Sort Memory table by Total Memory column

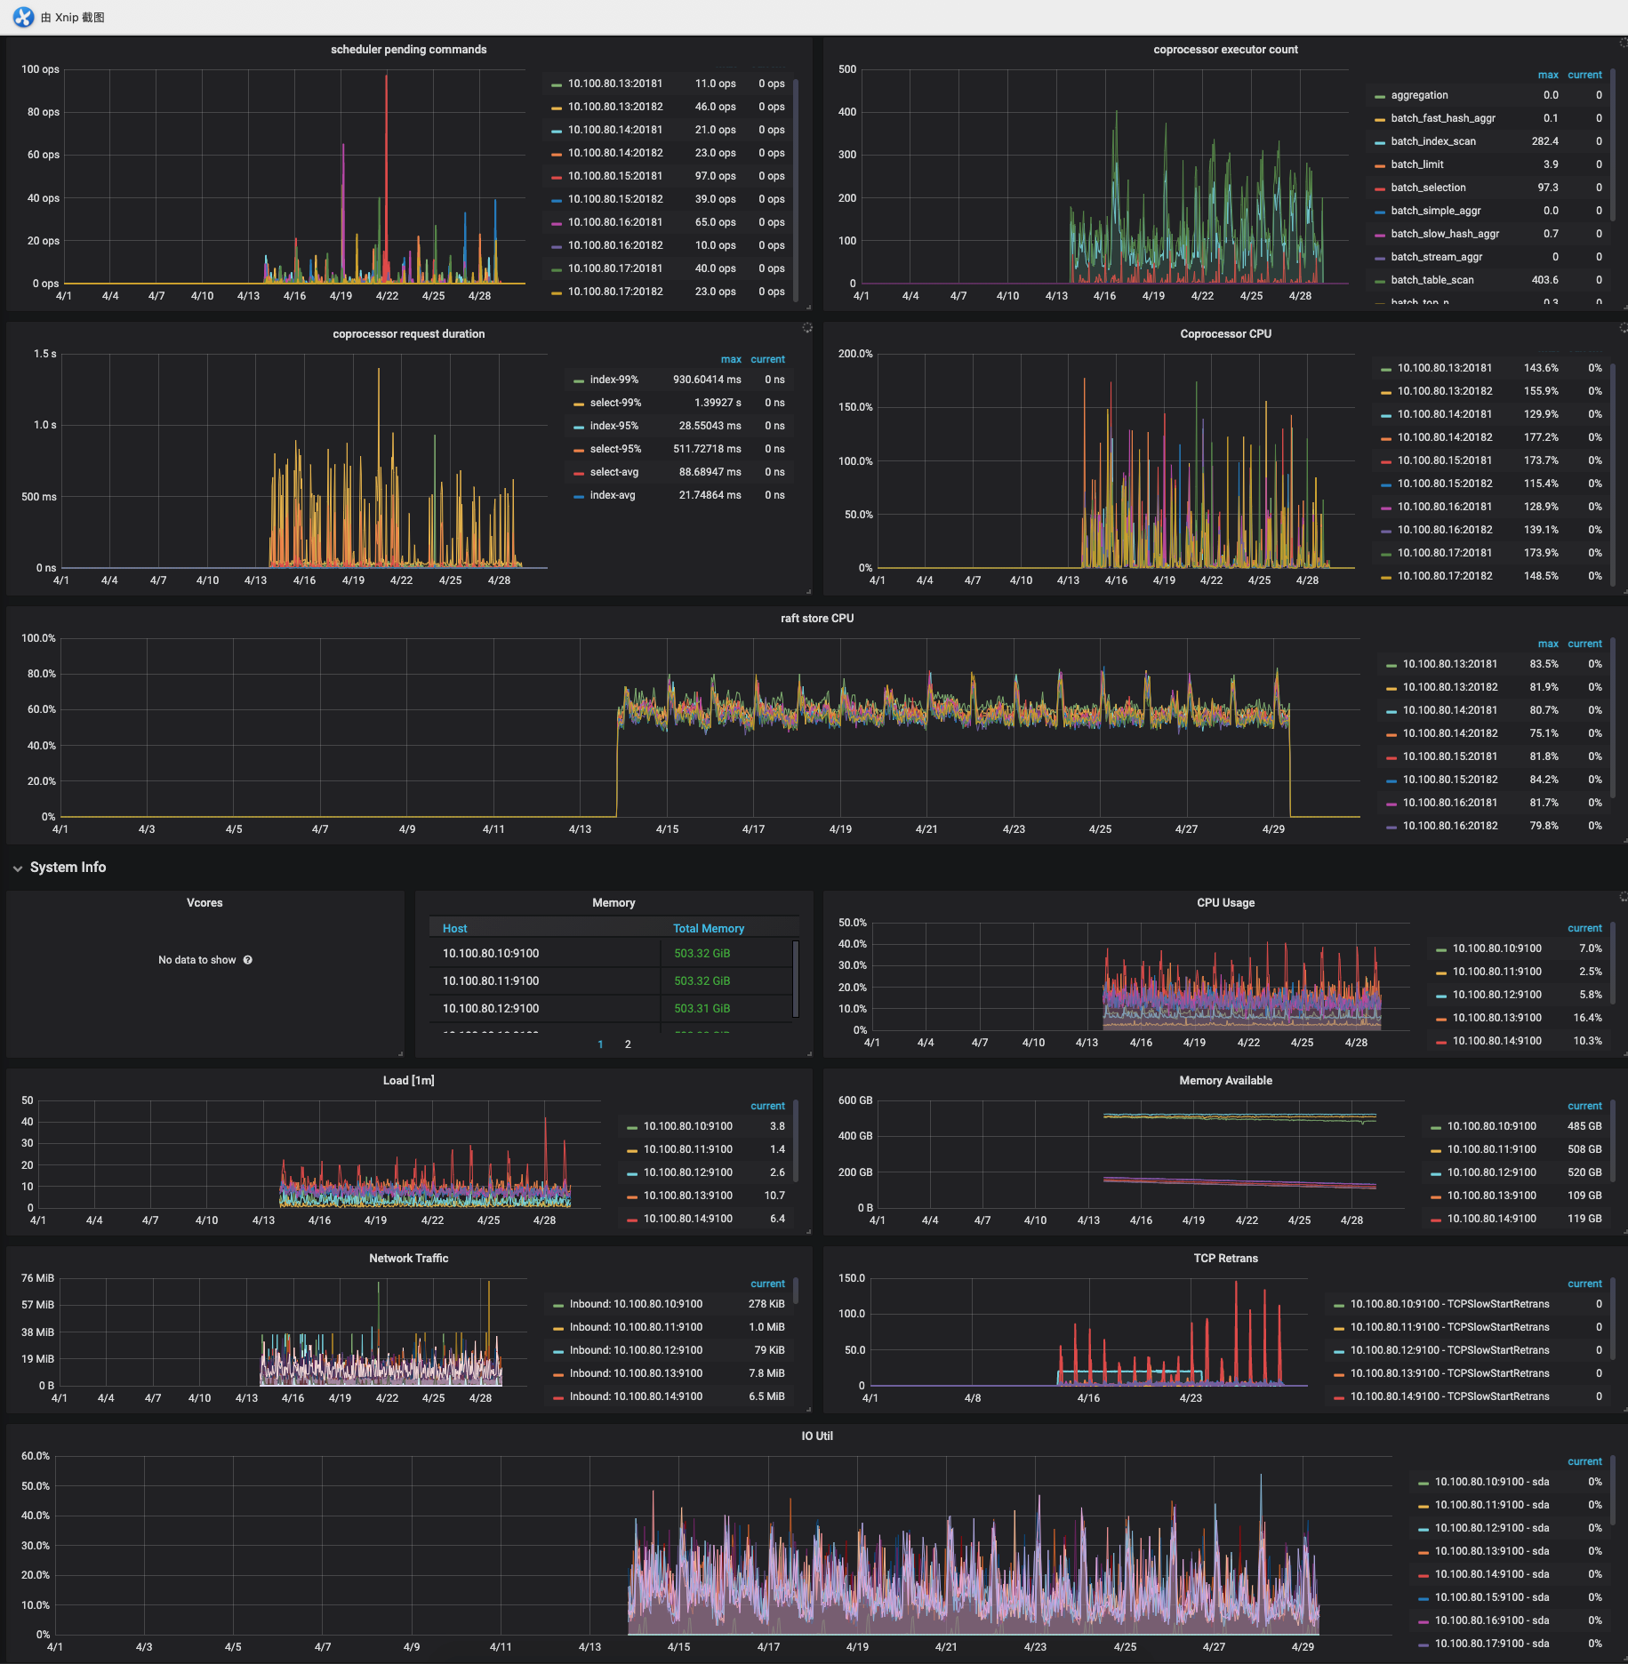point(708,928)
